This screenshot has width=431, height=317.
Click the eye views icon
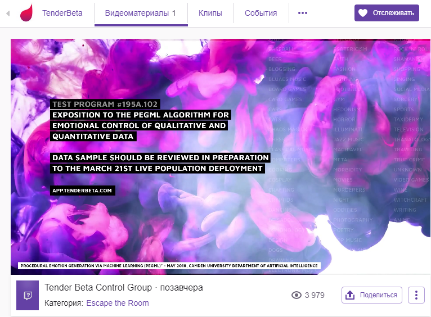(x=297, y=295)
